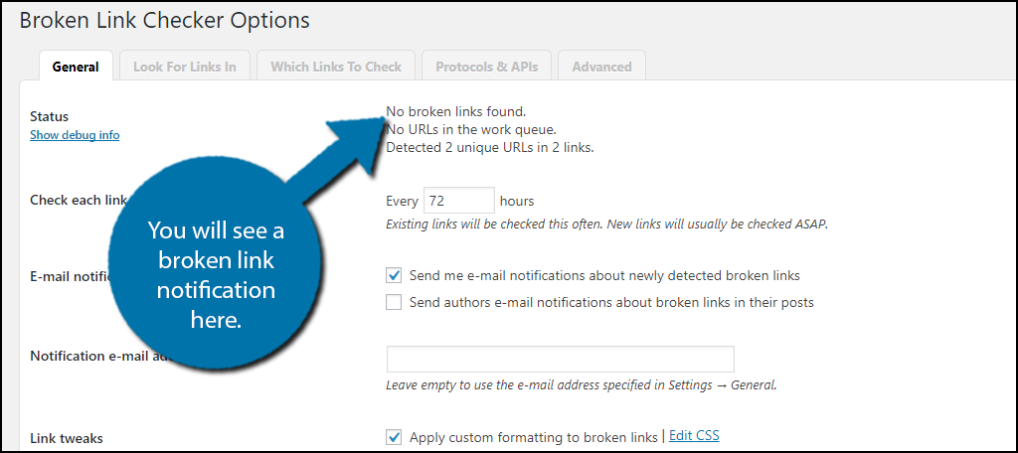The width and height of the screenshot is (1018, 453).
Task: Switch to the General tab
Action: click(76, 67)
